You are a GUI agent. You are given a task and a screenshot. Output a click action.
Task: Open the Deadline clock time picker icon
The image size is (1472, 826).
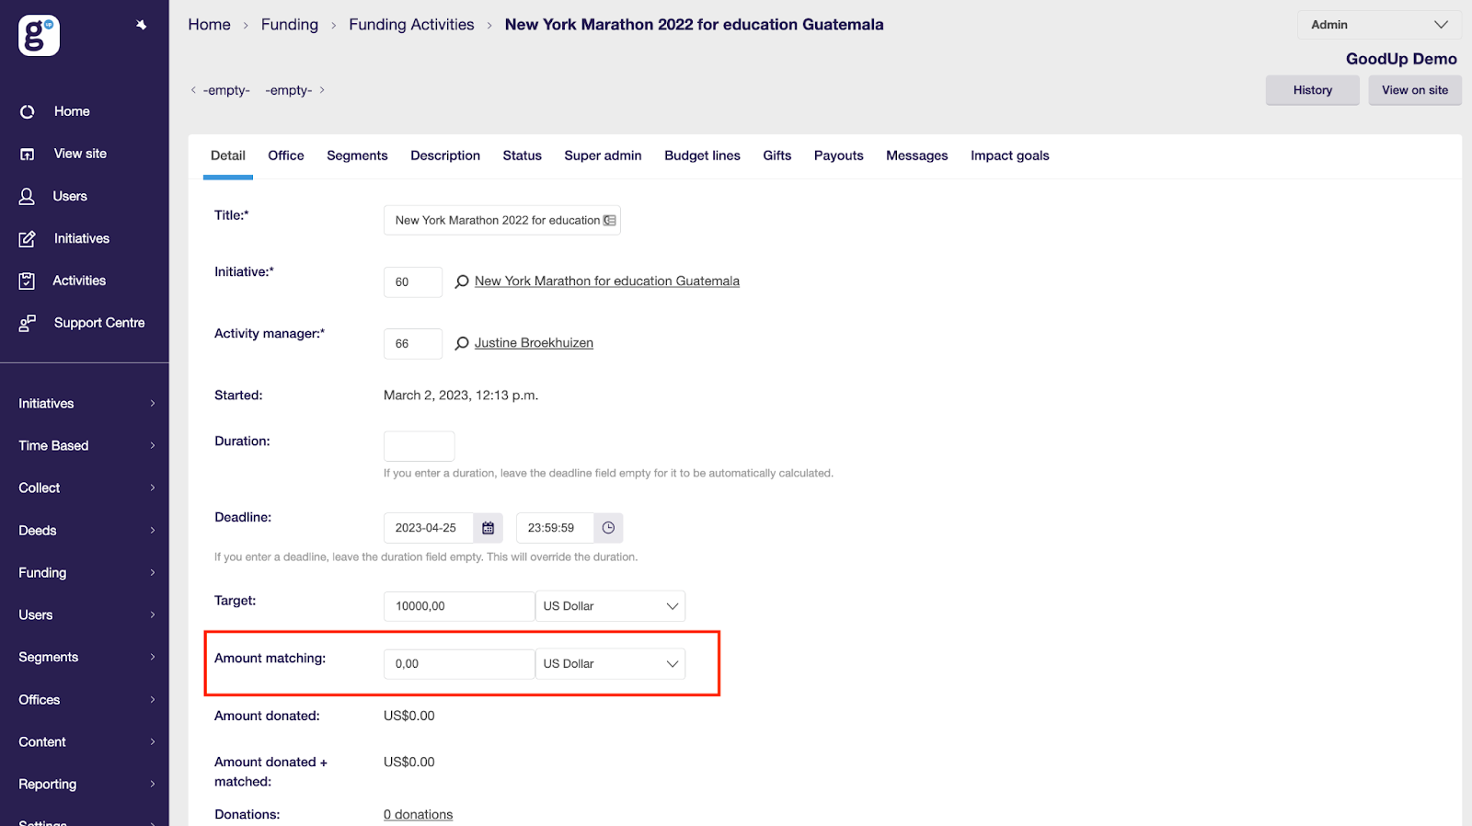click(x=608, y=528)
